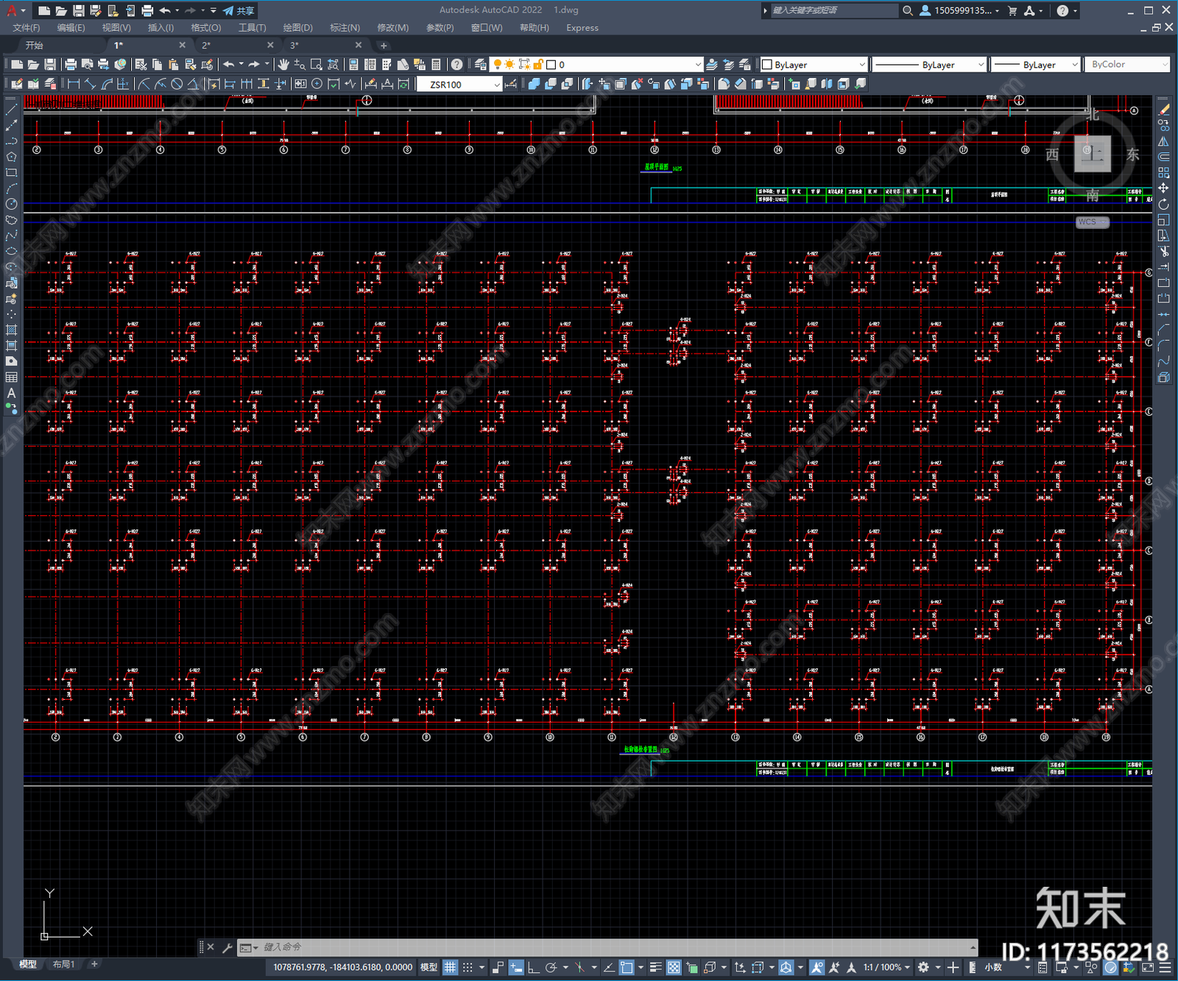Screen dimensions: 1178x981
Task: Click the Undo arrow in standard toolbar
Action: coord(229,65)
